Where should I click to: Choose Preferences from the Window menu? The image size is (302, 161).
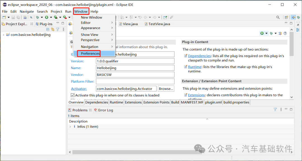pos(95,53)
